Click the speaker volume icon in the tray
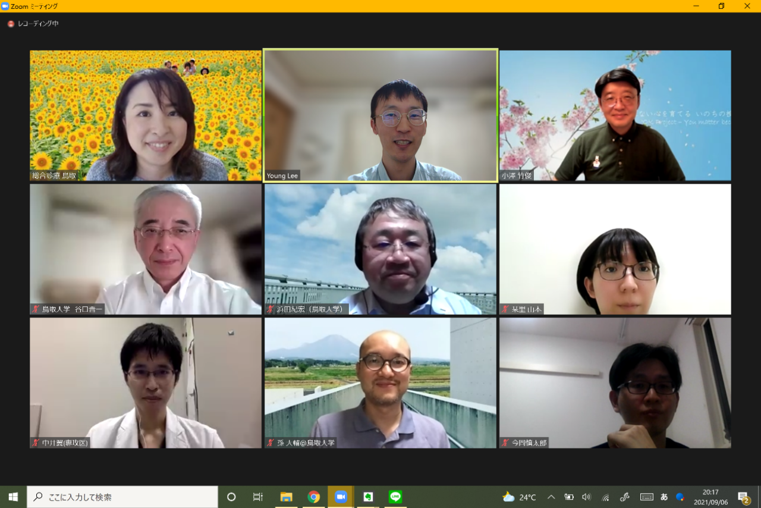The image size is (761, 508). click(x=587, y=497)
